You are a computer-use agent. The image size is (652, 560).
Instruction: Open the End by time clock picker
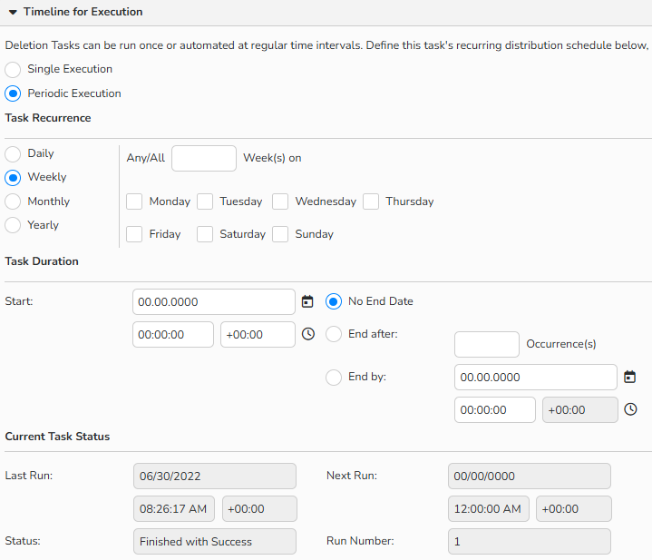(x=630, y=409)
